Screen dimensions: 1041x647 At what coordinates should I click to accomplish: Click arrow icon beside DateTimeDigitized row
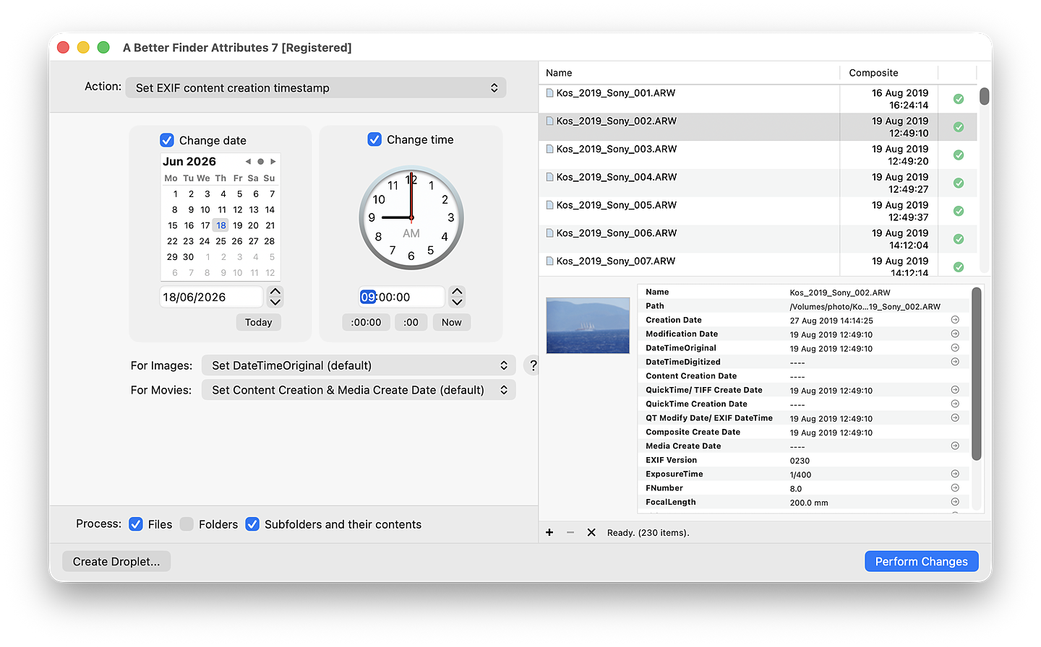[x=955, y=362]
